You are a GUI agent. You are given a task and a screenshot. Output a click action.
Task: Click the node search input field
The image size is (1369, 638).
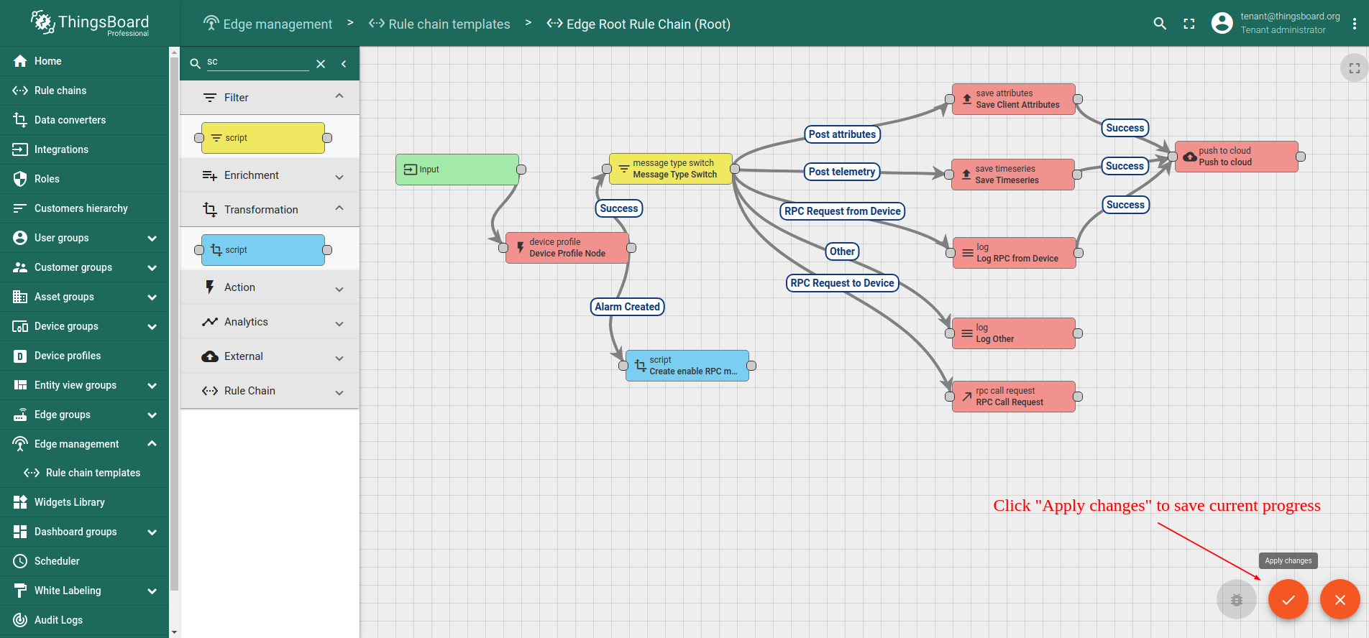click(257, 63)
